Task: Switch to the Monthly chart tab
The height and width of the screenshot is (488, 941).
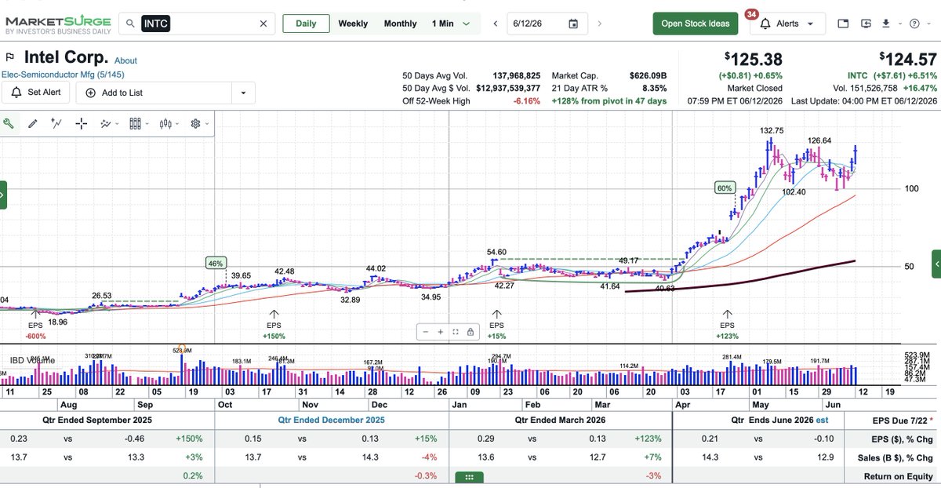Action: (x=400, y=24)
